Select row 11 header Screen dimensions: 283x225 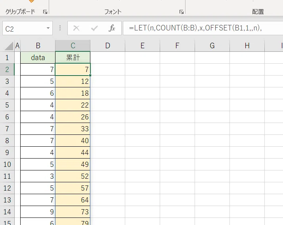(7, 176)
